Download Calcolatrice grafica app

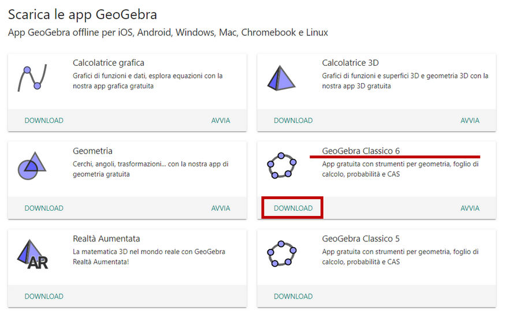(x=44, y=121)
